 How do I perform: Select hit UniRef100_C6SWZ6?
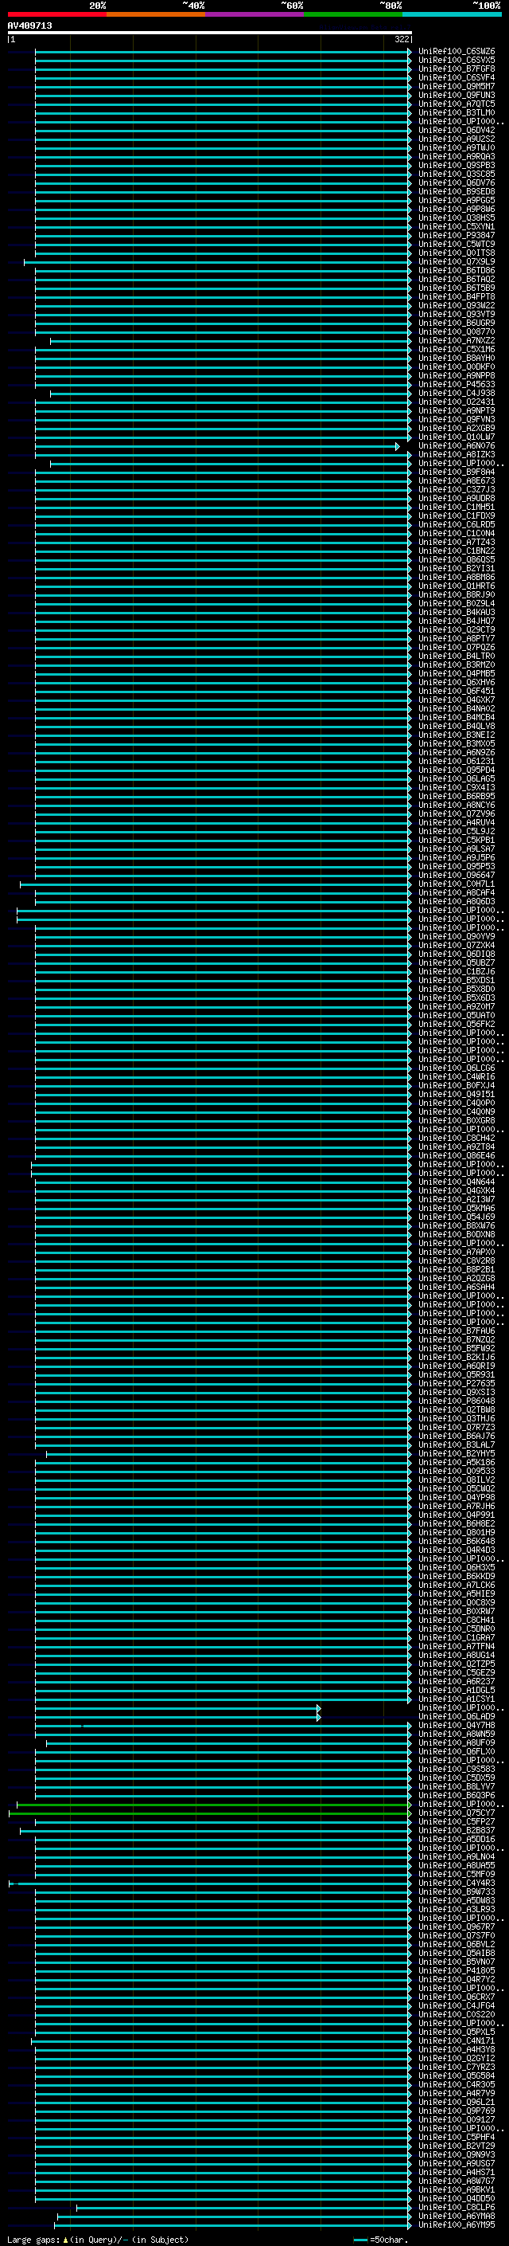tap(456, 53)
